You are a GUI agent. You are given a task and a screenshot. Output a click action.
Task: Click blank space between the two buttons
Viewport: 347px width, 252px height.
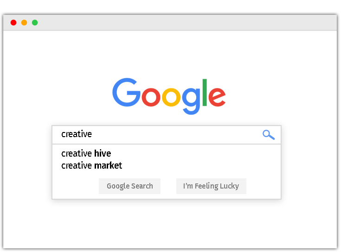(168, 186)
